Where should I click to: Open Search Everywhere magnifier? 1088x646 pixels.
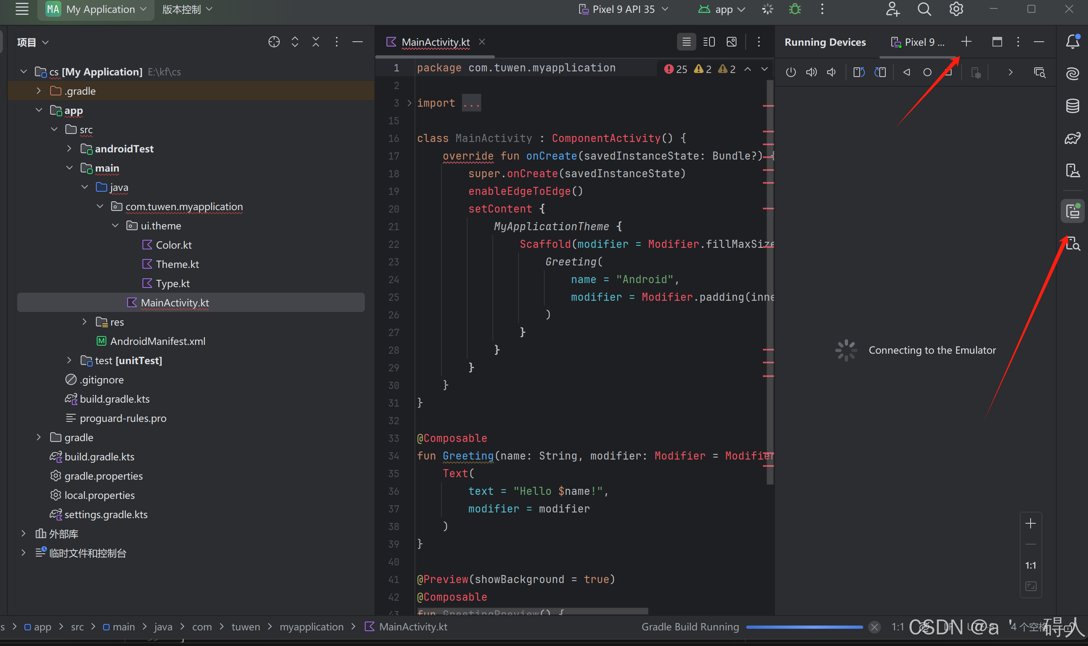pyautogui.click(x=924, y=9)
